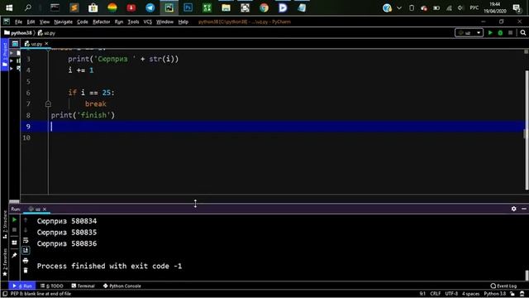Open Search Everywhere with the magnifier icon
The width and height of the screenshot is (529, 298).
[x=523, y=33]
